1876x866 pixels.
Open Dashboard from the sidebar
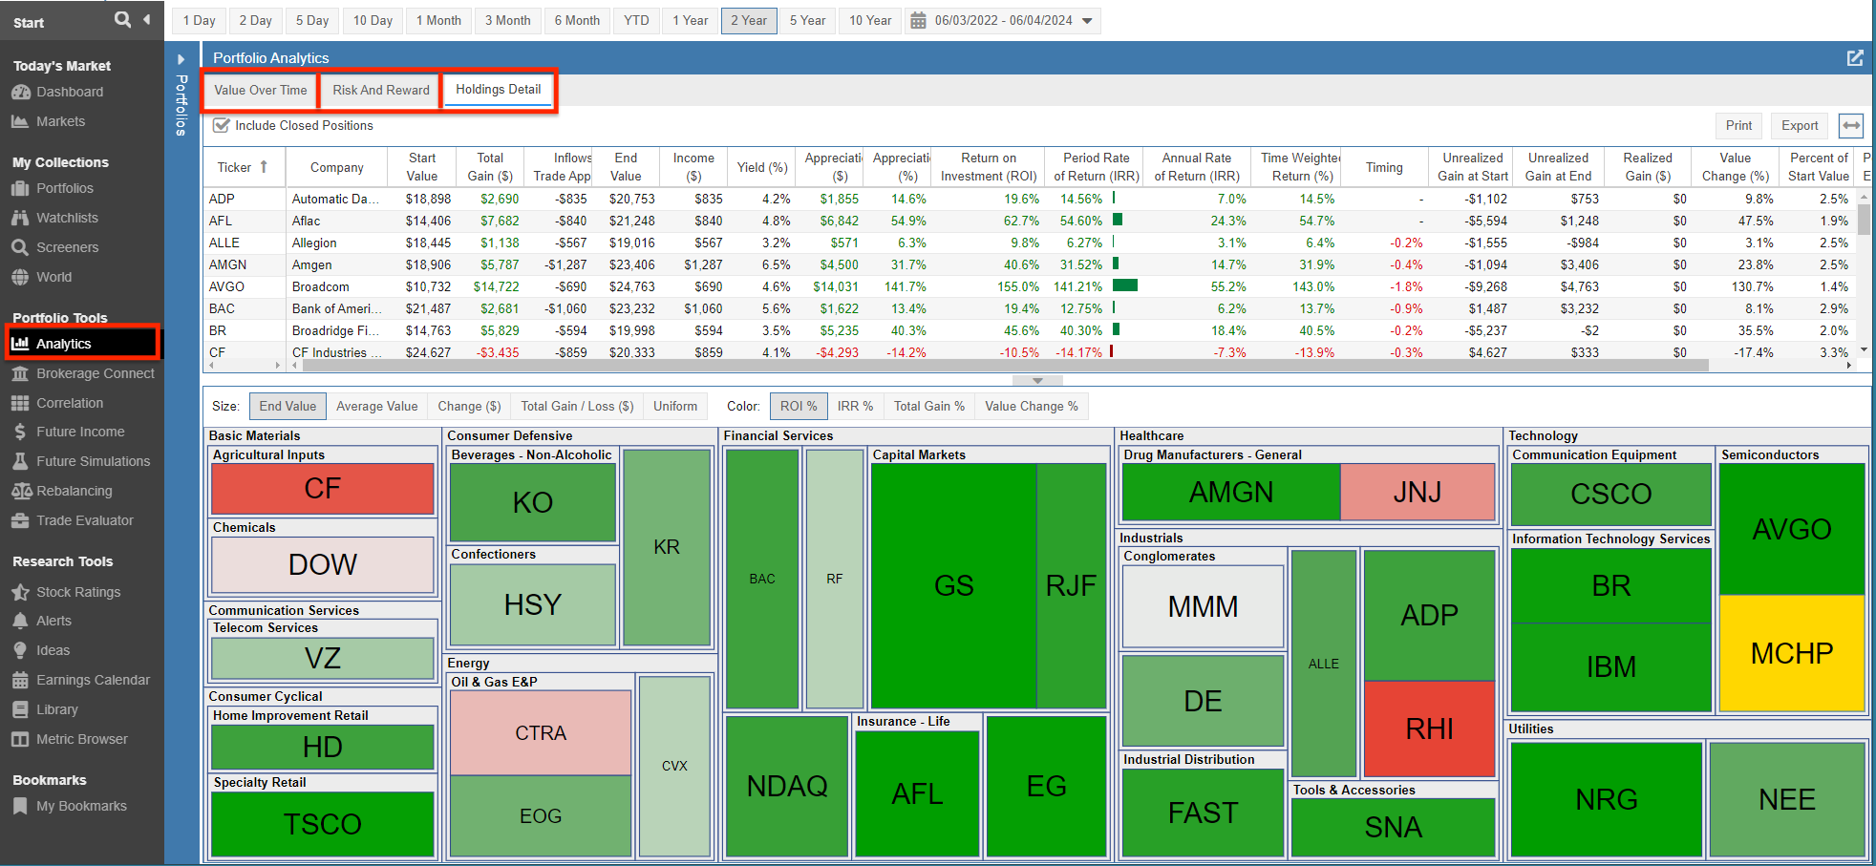tap(70, 92)
